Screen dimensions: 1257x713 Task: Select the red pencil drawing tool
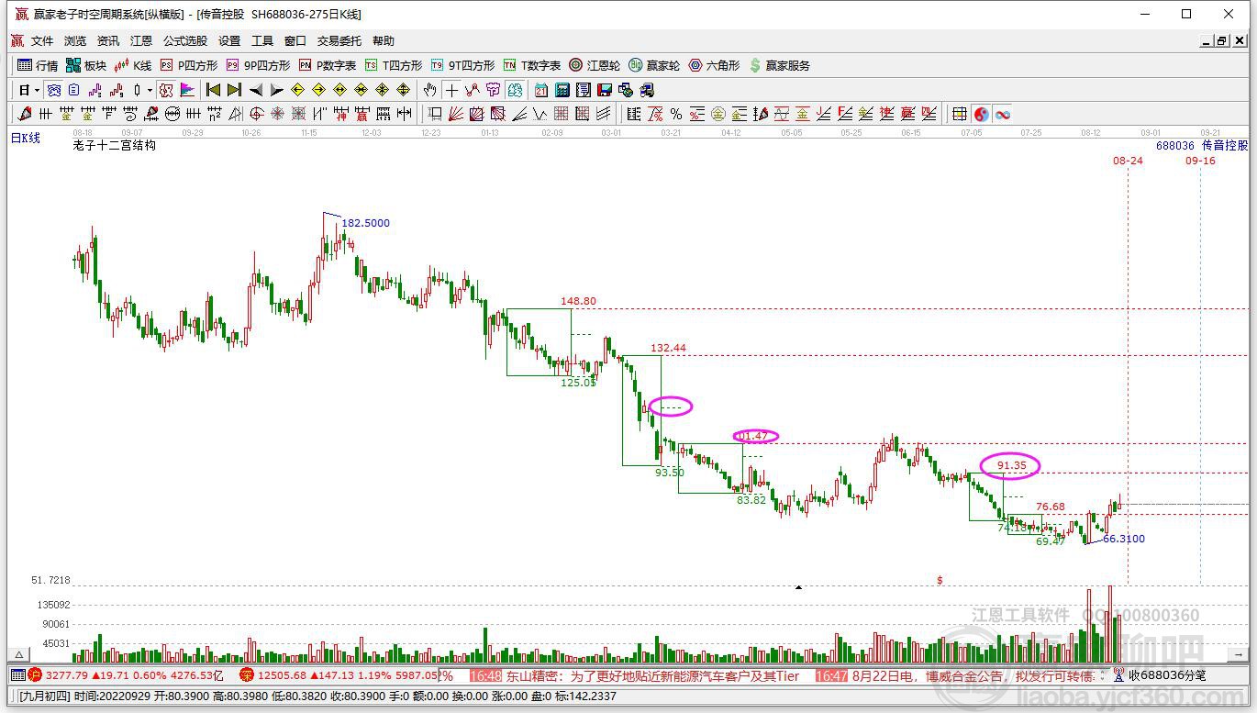(x=25, y=114)
